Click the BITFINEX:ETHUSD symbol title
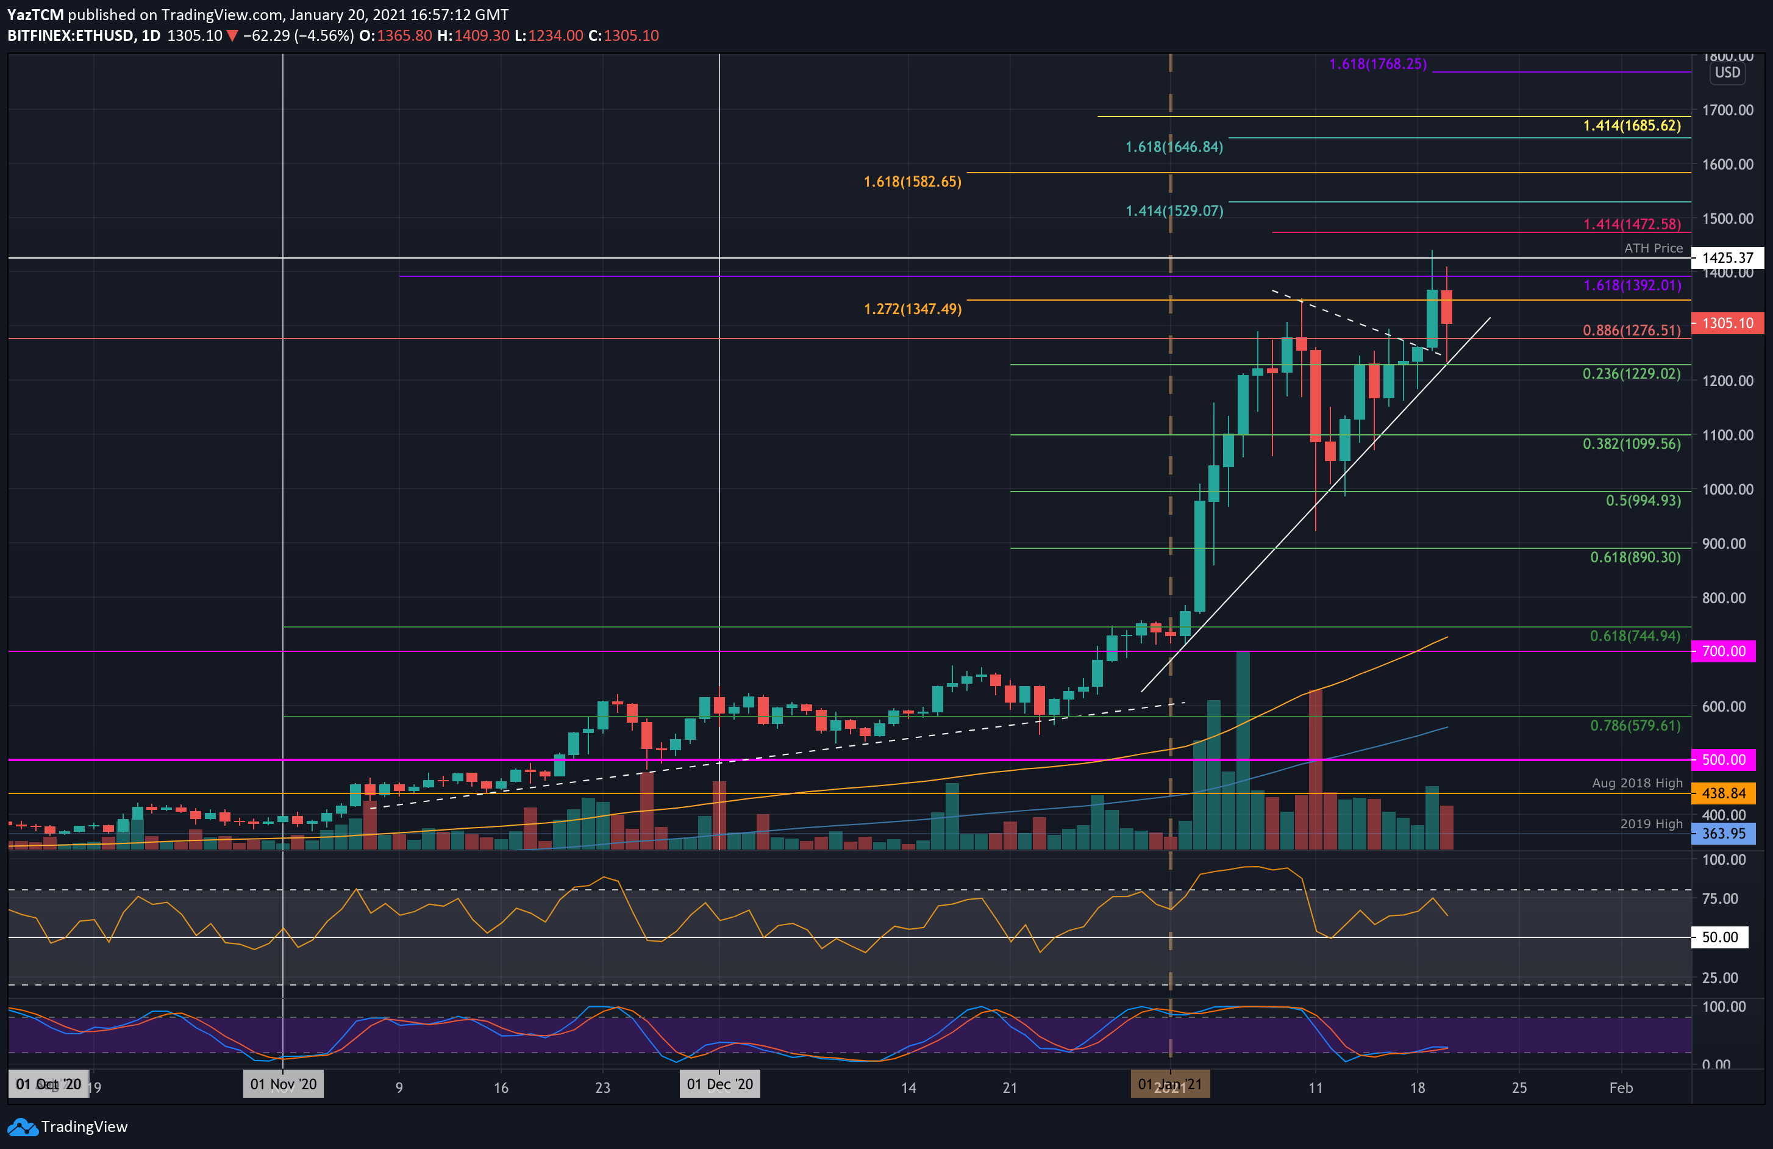The width and height of the screenshot is (1773, 1149). click(x=70, y=36)
